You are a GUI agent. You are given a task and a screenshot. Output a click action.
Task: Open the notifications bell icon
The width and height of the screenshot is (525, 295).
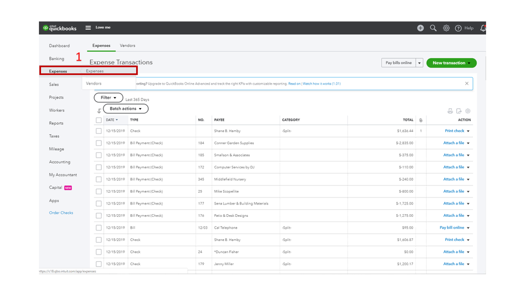point(483,28)
